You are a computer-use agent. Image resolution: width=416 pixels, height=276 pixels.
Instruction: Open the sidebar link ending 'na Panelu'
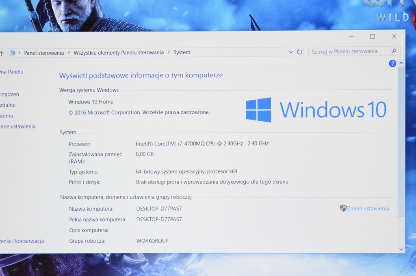tap(12, 72)
